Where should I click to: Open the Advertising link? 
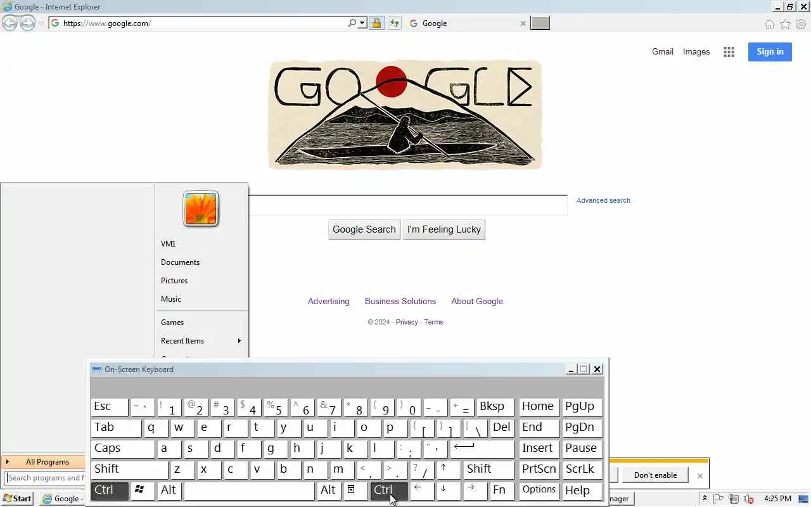328,302
